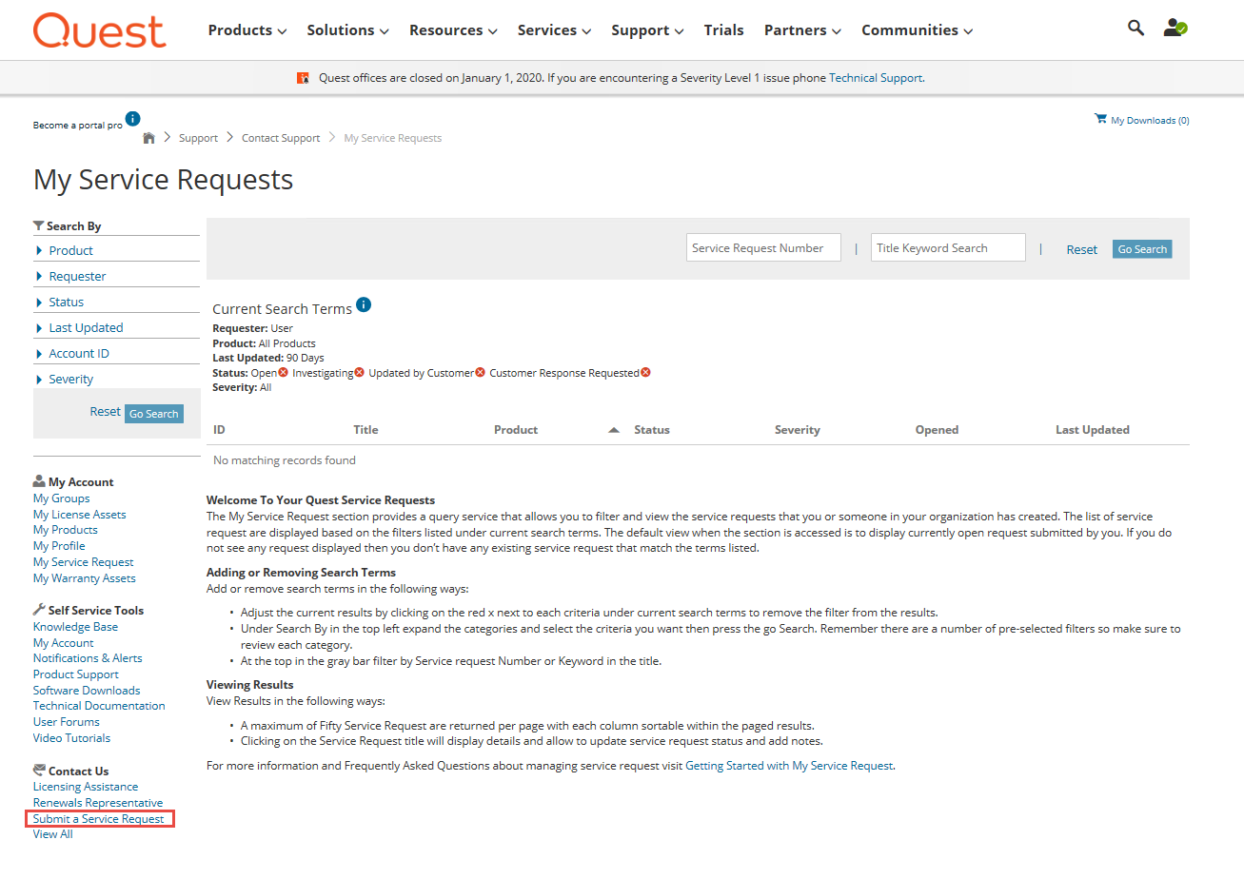Open the Product Support link
The height and width of the screenshot is (879, 1244).
point(76,674)
